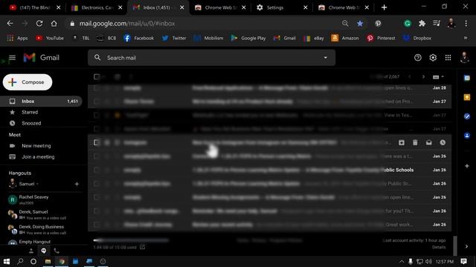Snooze the hovered email

pos(443,142)
